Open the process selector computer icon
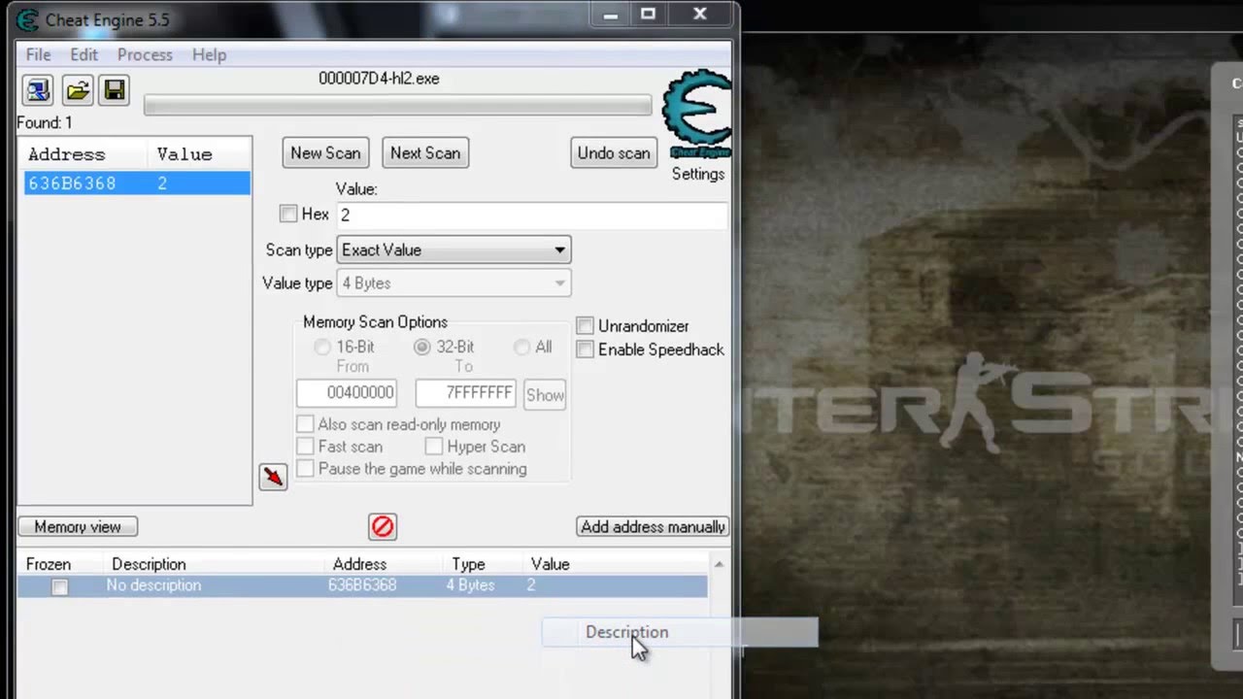1243x699 pixels. point(38,90)
